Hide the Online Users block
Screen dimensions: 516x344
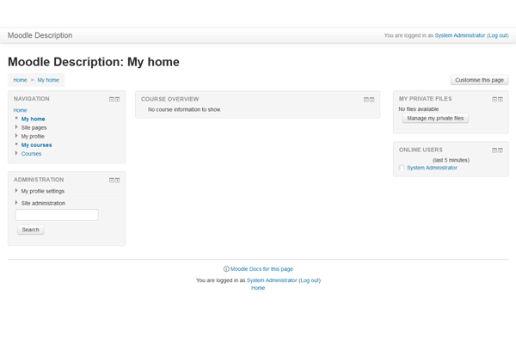494,150
